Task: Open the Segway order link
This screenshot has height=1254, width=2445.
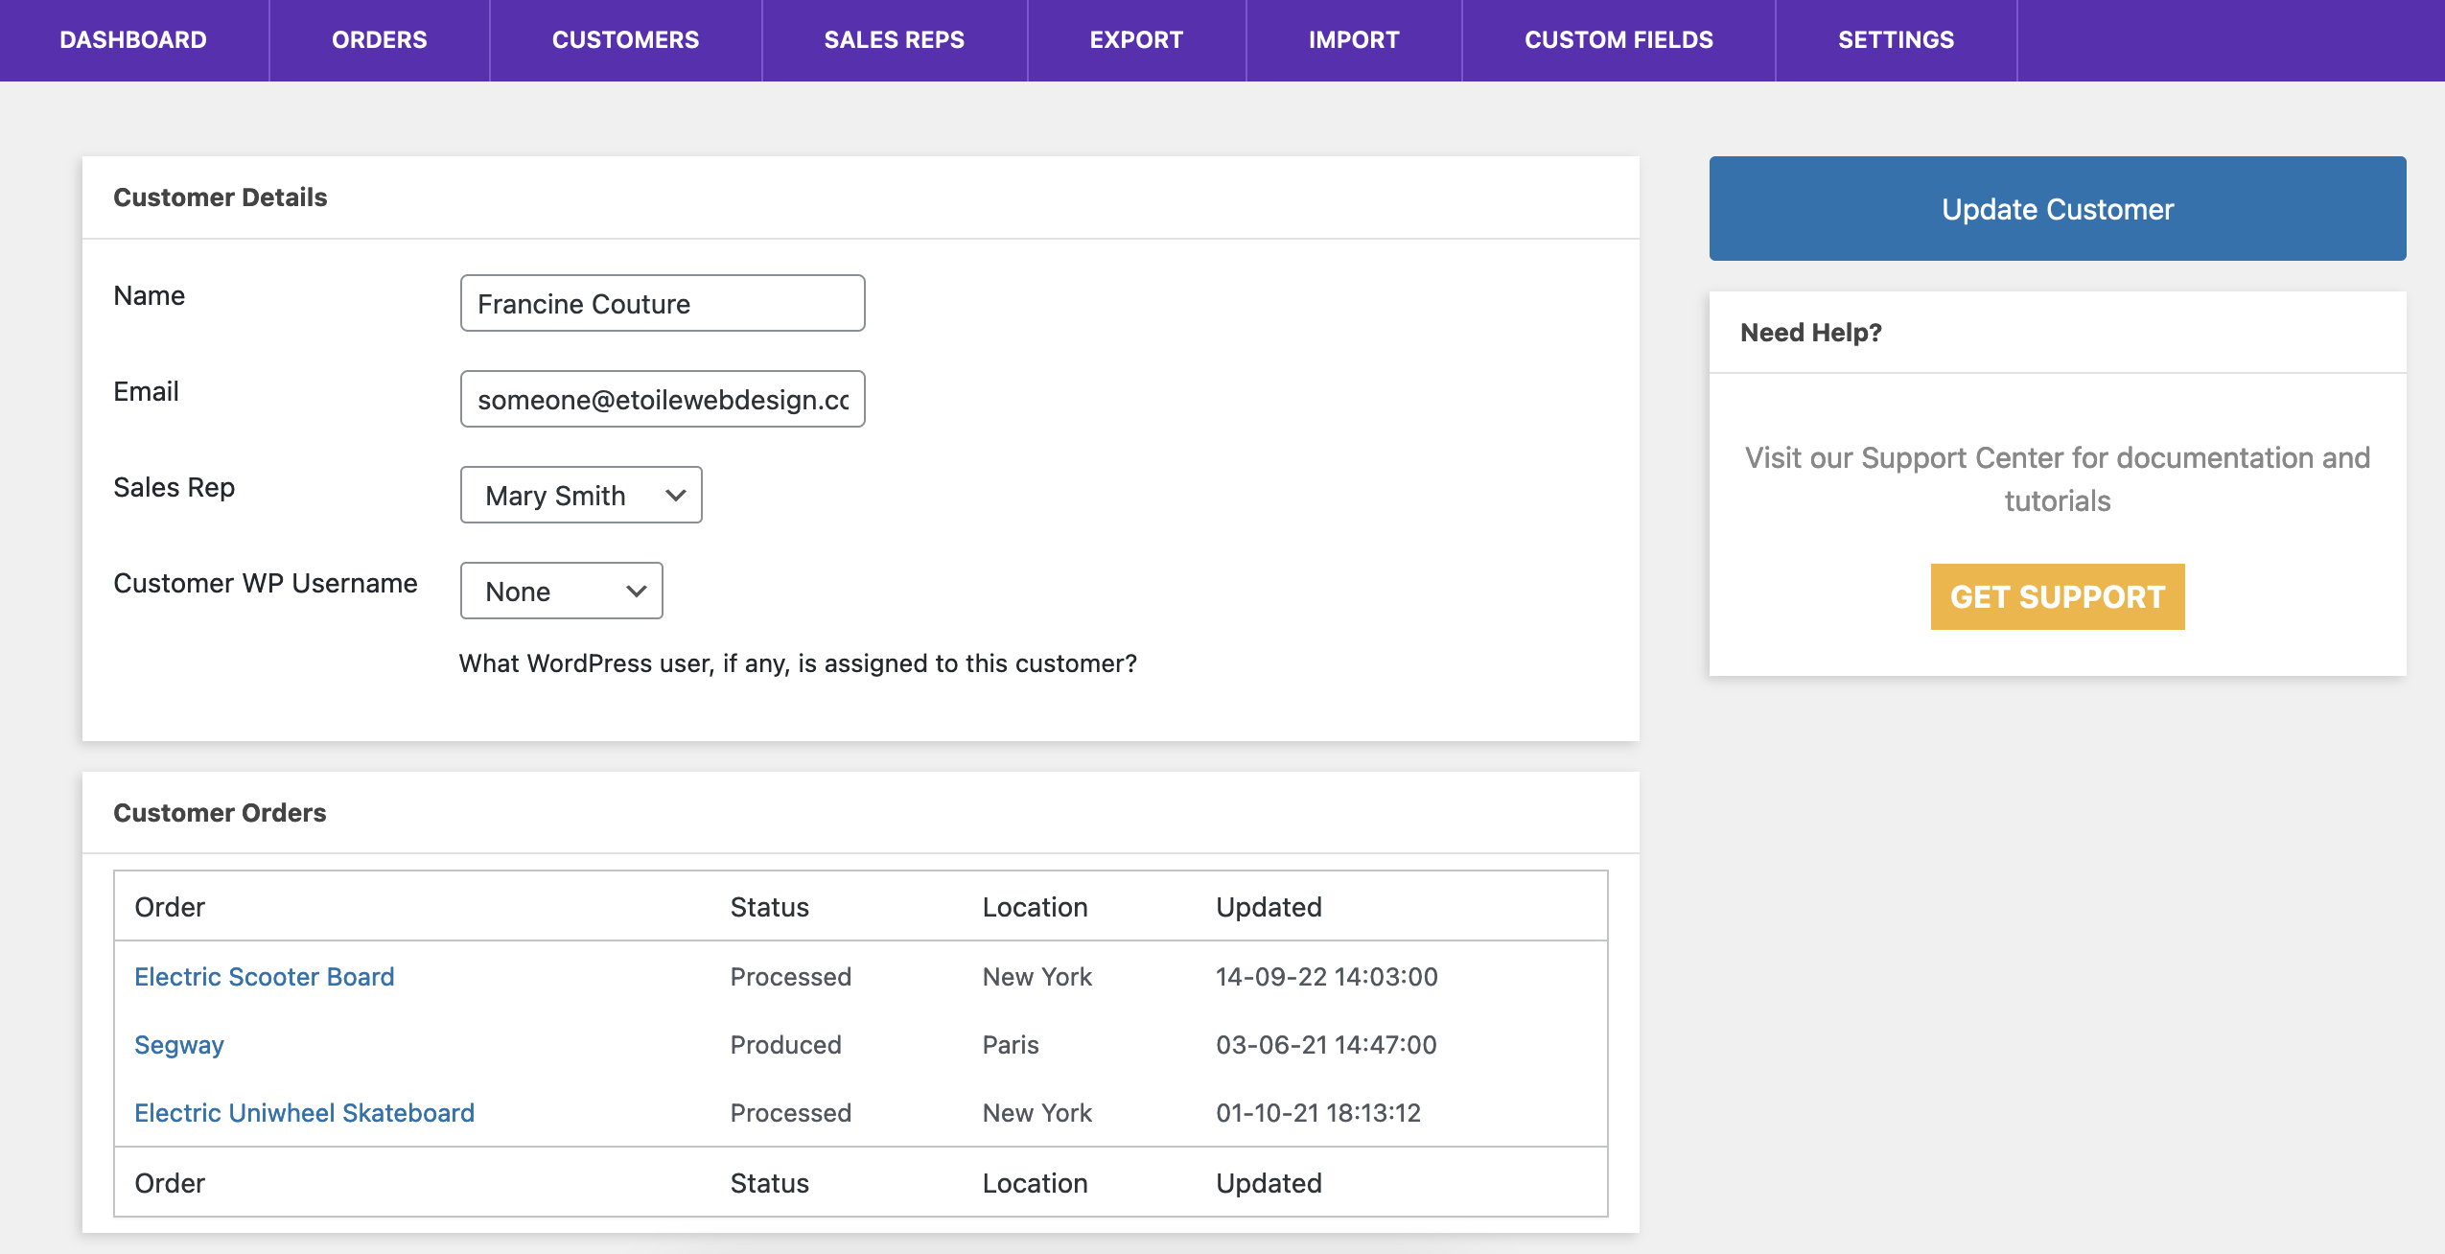Action: (179, 1044)
